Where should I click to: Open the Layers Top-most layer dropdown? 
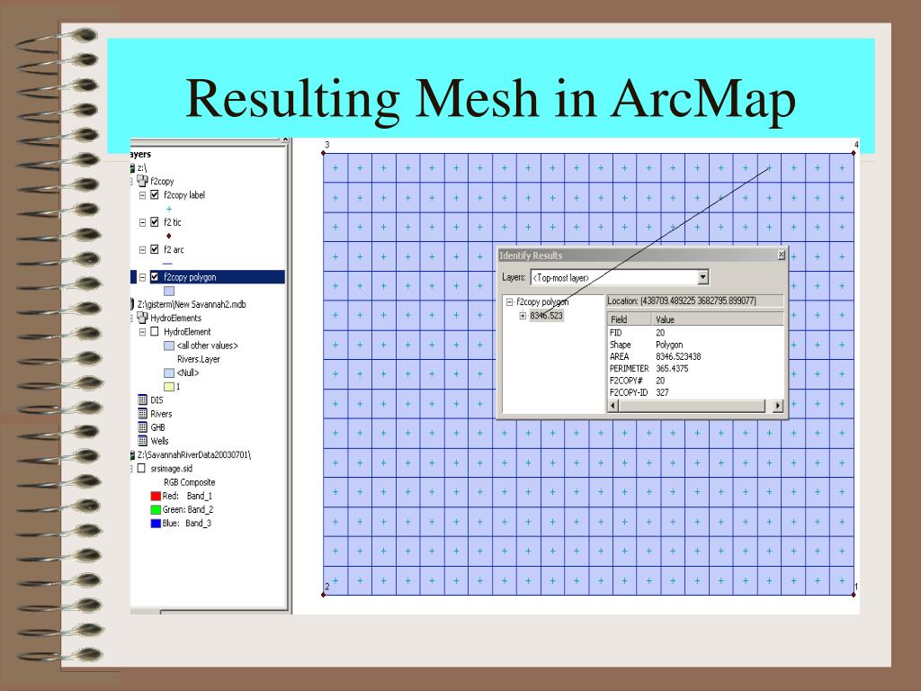[x=703, y=277]
